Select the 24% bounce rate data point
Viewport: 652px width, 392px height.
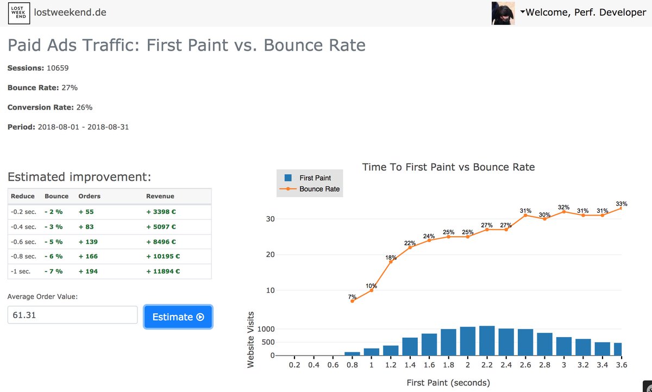tap(429, 240)
